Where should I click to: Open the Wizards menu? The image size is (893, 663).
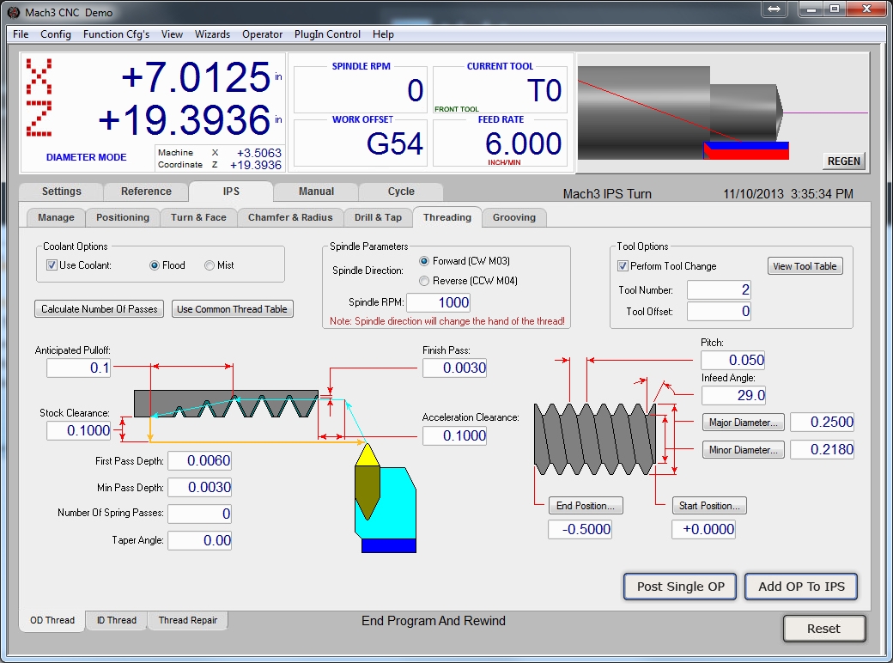[212, 34]
